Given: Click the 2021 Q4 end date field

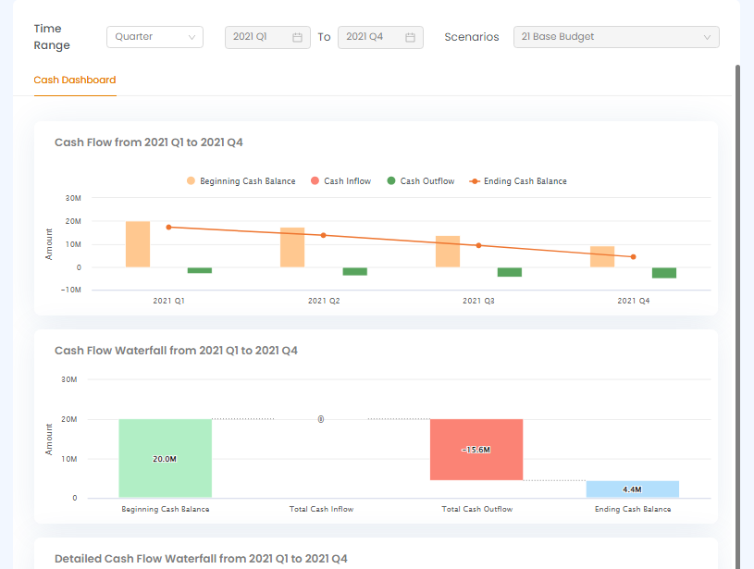Looking at the screenshot, I should [372, 37].
